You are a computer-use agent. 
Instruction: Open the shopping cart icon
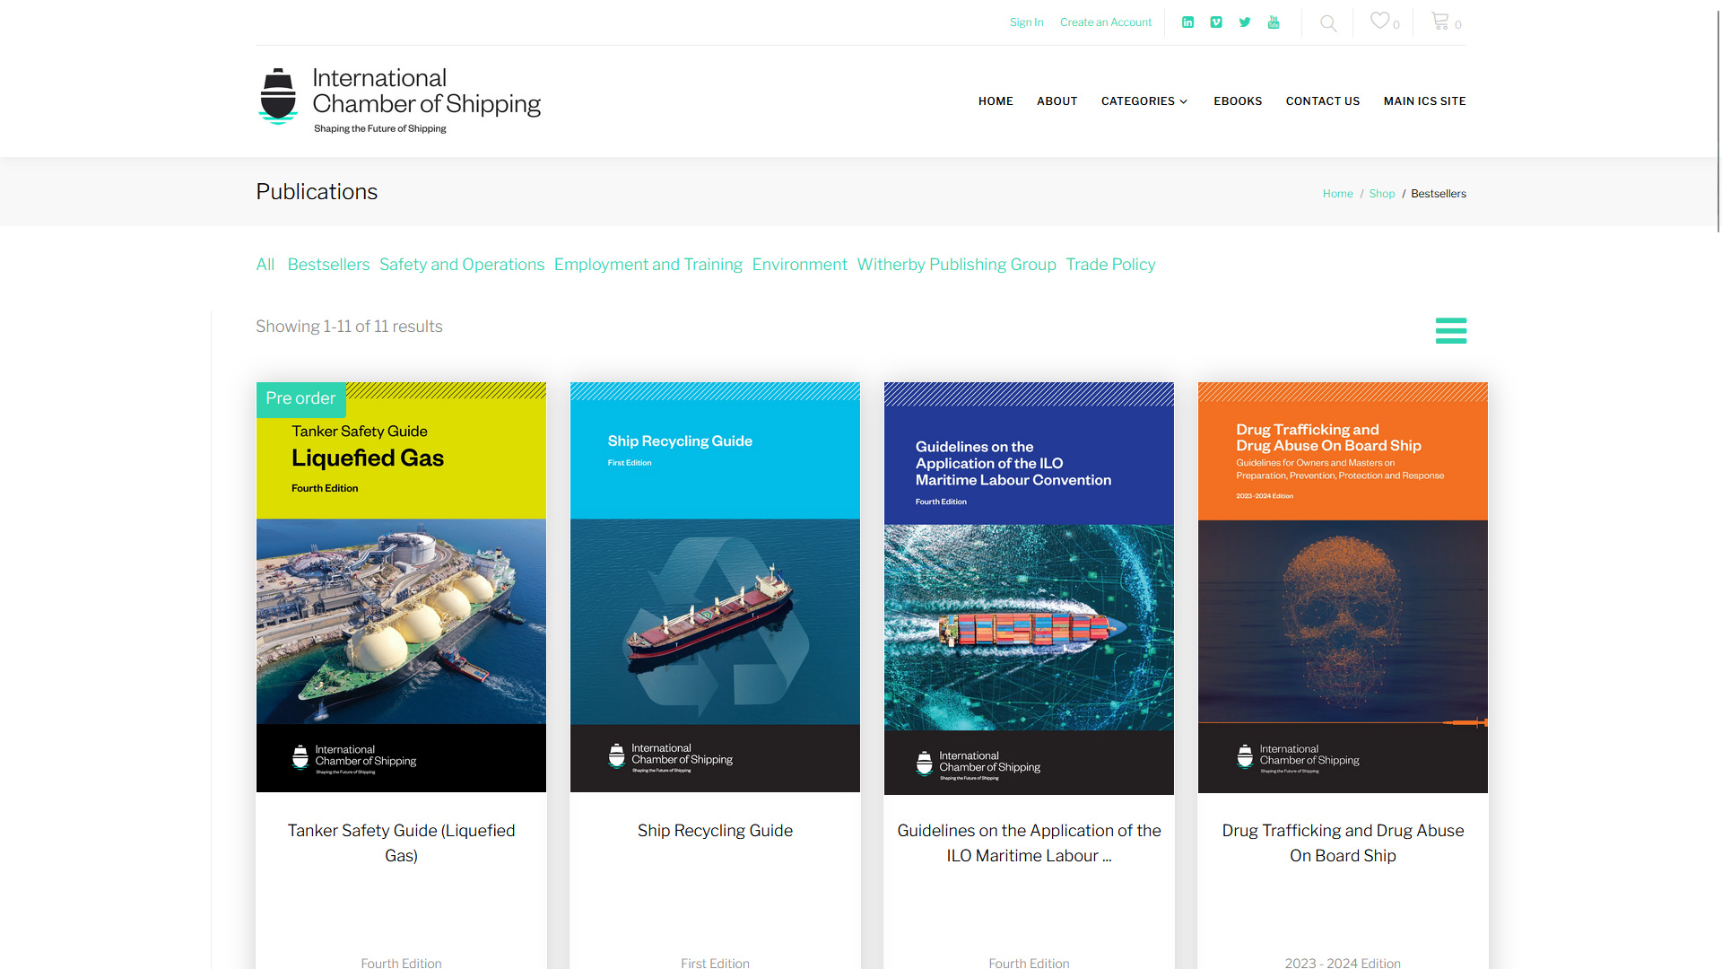(1440, 21)
